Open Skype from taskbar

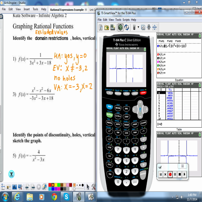click(x=66, y=197)
